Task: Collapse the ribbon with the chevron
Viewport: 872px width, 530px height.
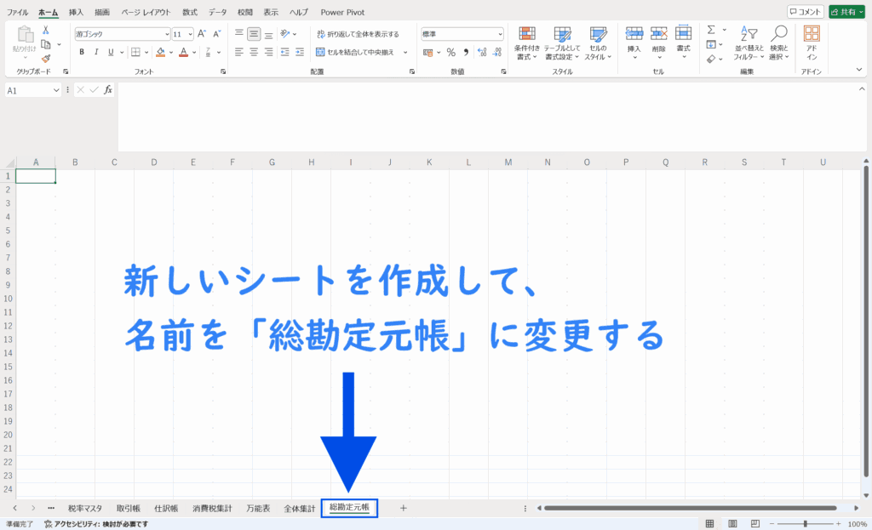Action: tap(859, 70)
